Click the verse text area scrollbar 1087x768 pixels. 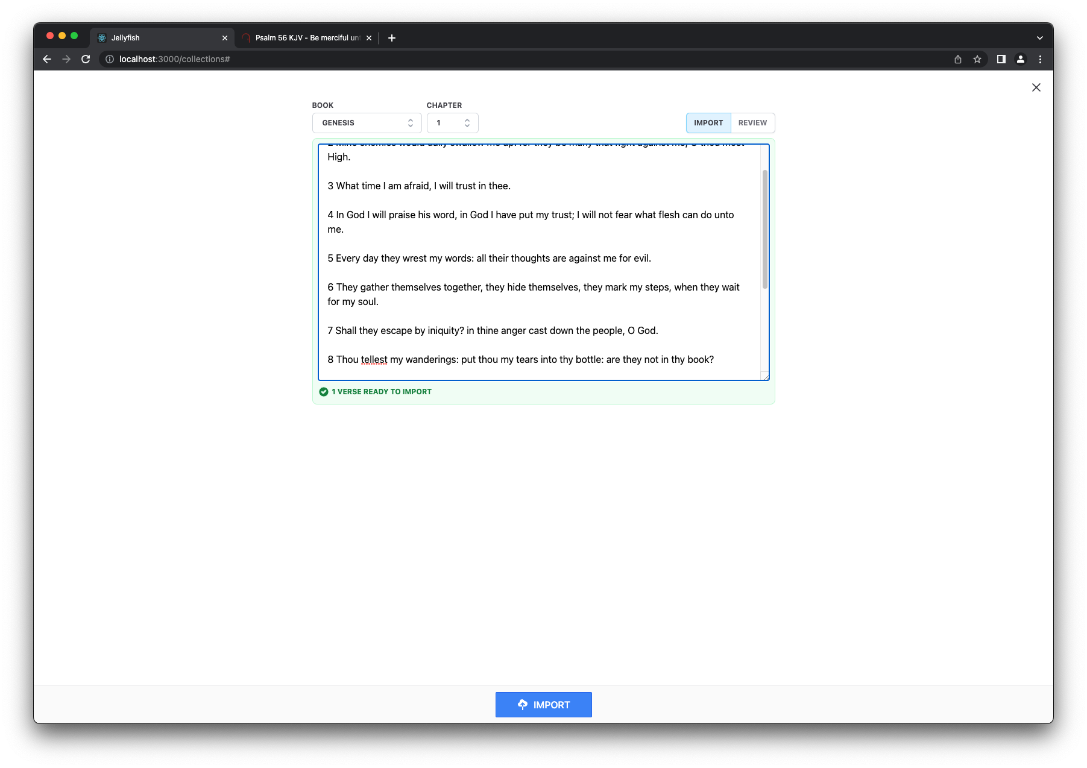(x=764, y=229)
